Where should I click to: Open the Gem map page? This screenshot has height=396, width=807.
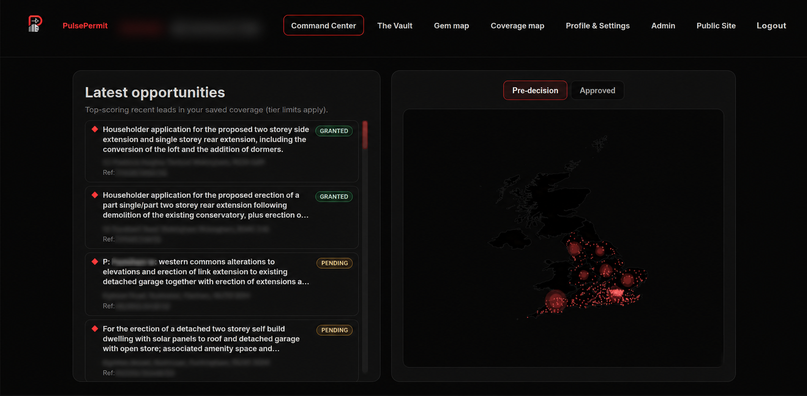pyautogui.click(x=451, y=26)
